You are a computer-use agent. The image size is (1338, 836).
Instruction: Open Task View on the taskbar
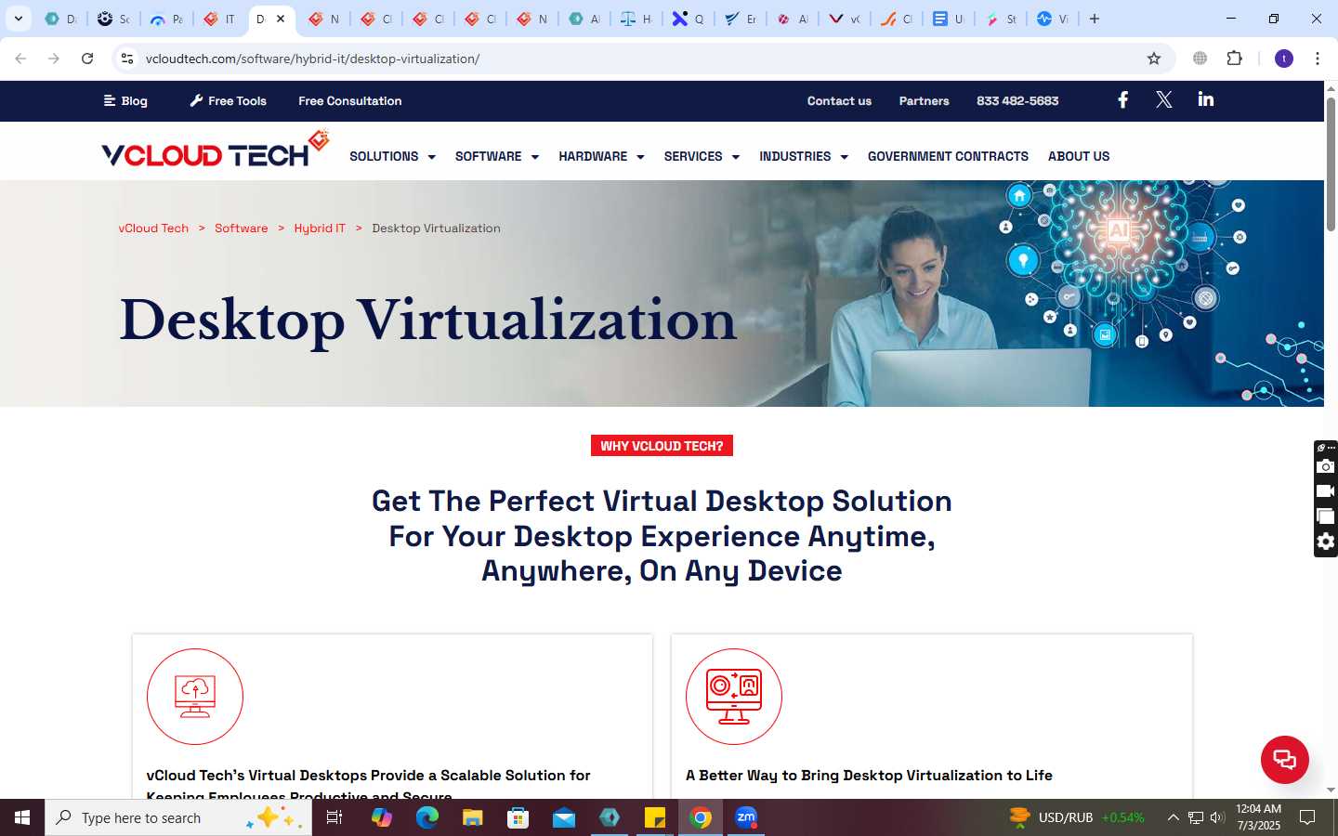pos(334,817)
